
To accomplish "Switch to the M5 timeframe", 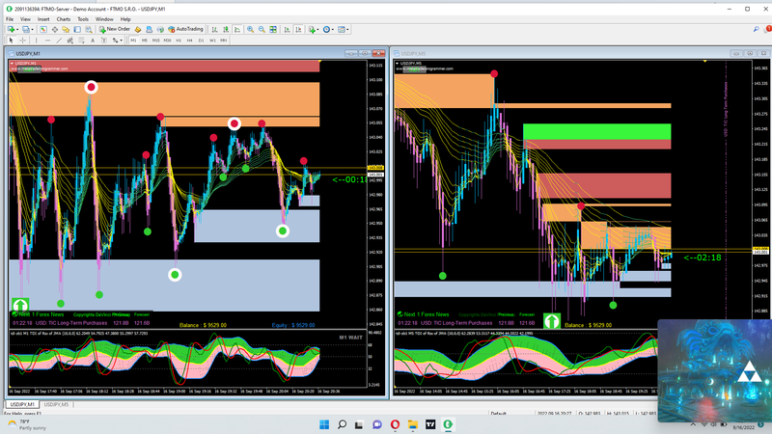I will pos(144,41).
